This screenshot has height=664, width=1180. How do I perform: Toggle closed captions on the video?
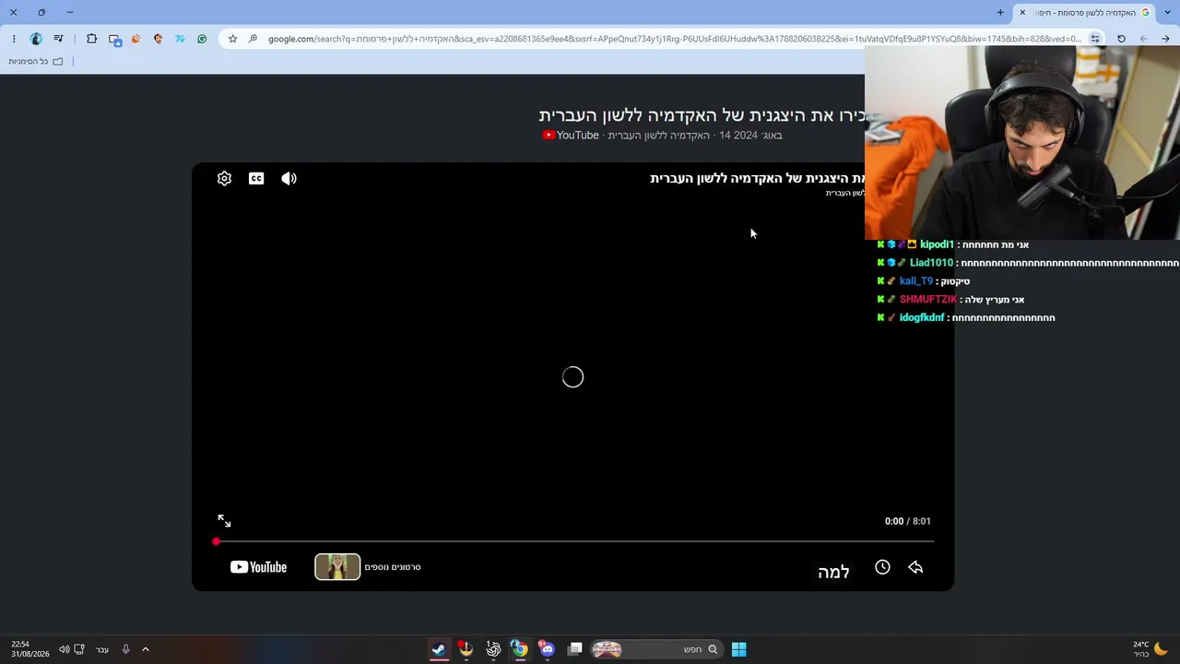pyautogui.click(x=256, y=179)
